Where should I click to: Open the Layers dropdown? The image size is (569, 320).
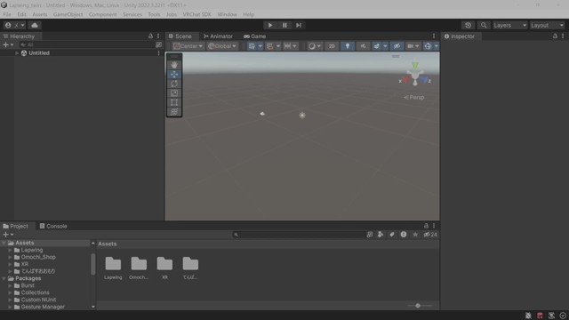(x=509, y=26)
